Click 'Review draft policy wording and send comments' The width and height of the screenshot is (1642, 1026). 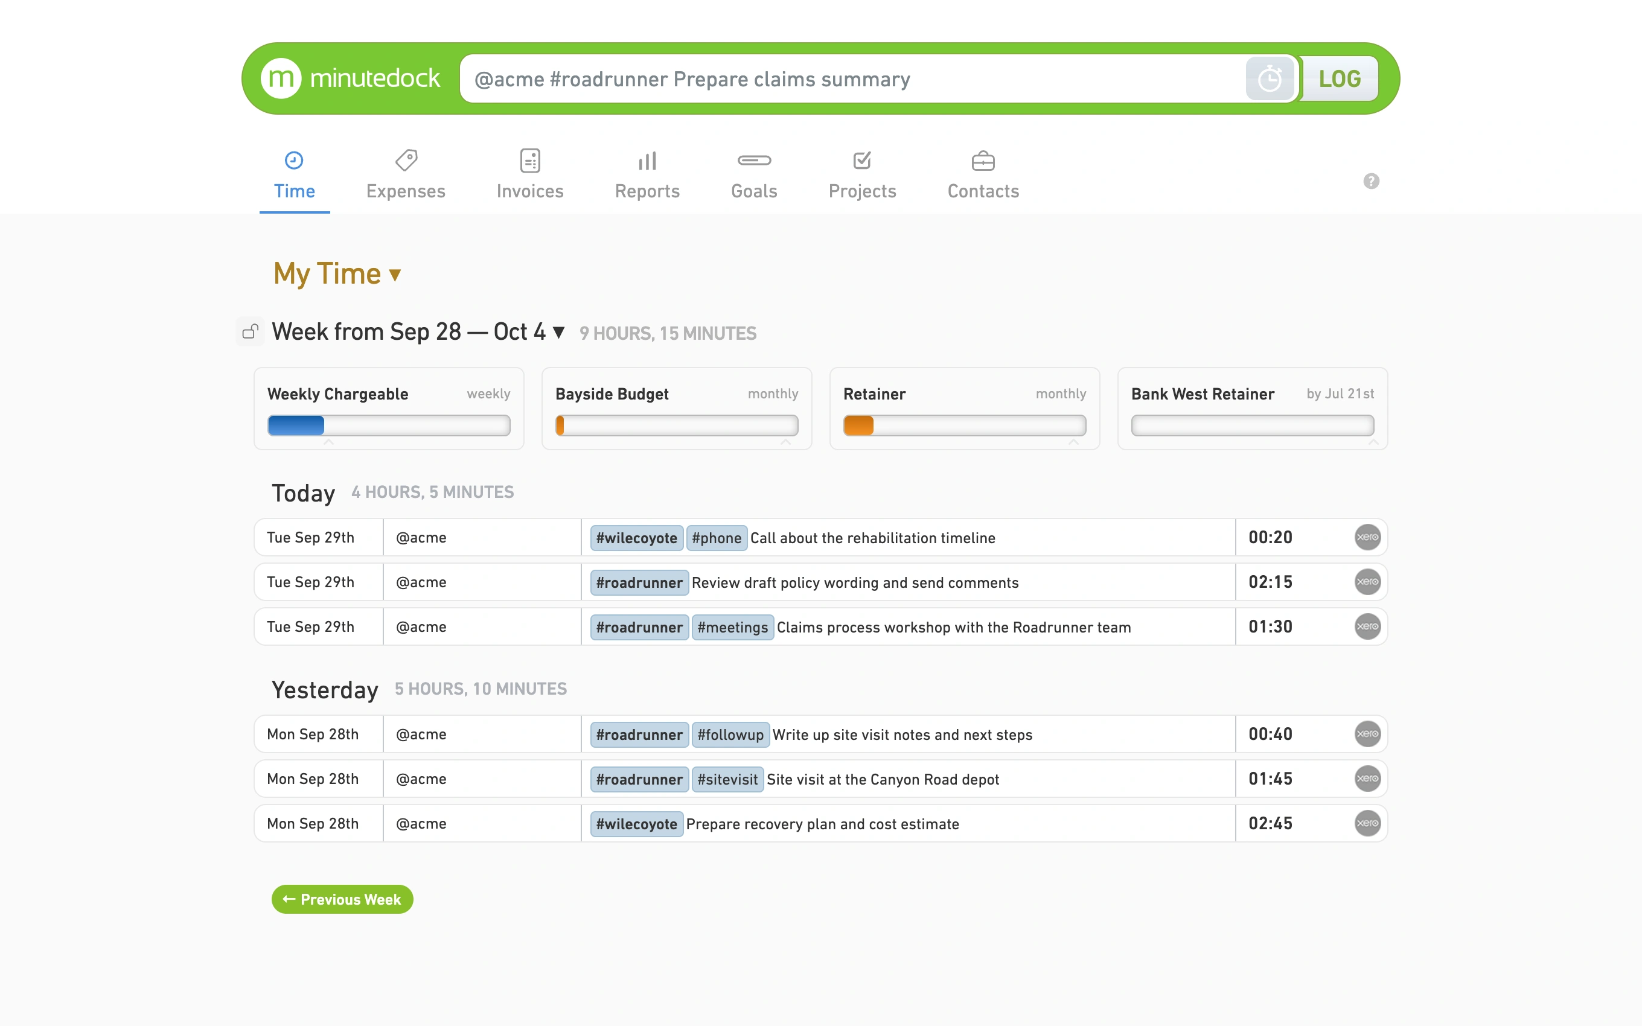pos(855,583)
